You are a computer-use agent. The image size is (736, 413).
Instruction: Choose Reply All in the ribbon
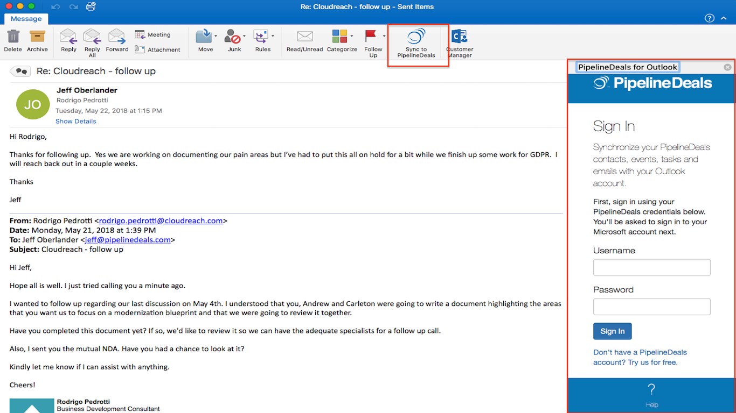92,43
